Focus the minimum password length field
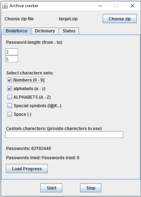The height and width of the screenshot is (197, 141). click(12, 52)
